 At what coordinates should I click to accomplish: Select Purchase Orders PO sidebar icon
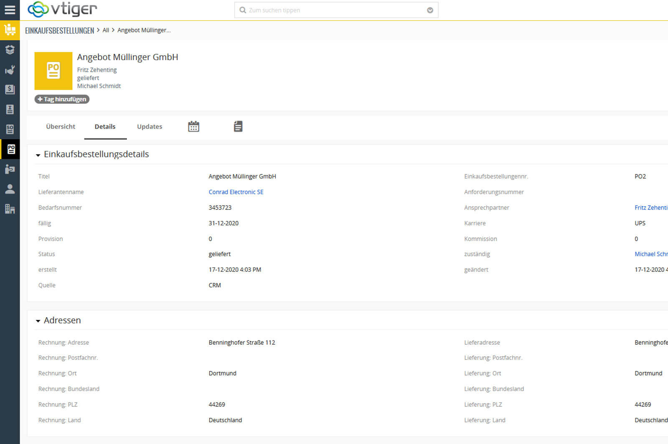tap(10, 149)
